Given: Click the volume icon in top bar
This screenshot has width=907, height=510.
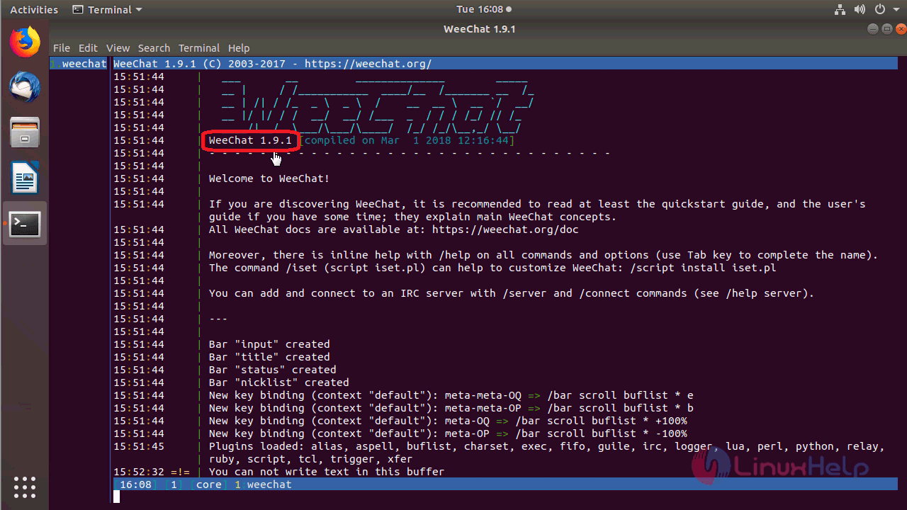Looking at the screenshot, I should pyautogui.click(x=860, y=9).
